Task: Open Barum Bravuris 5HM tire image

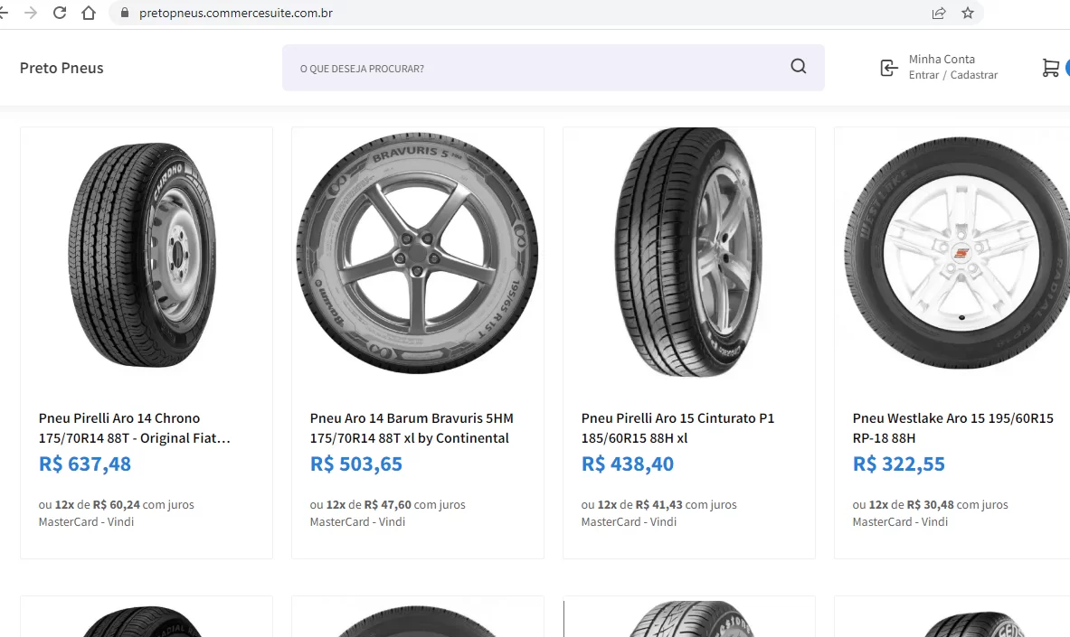Action: point(418,253)
